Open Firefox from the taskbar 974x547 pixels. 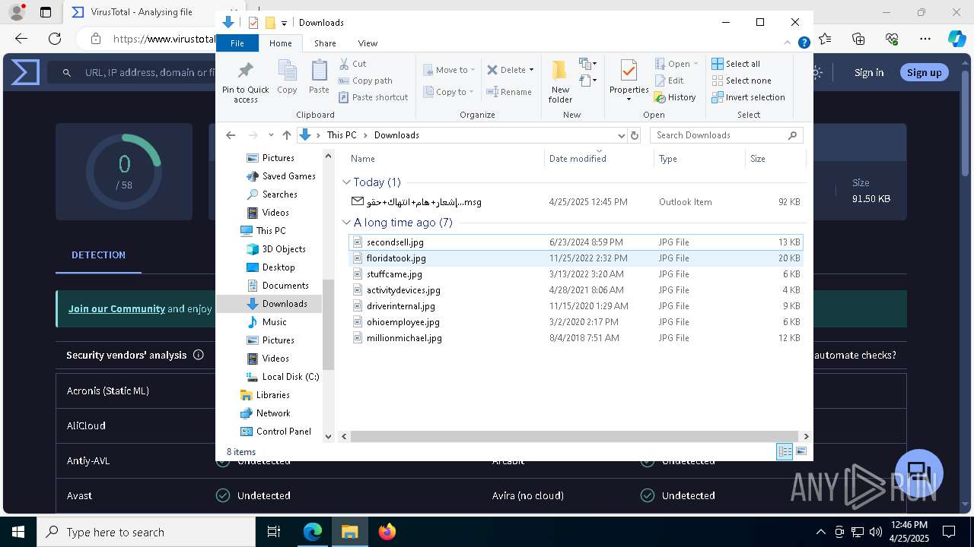pyautogui.click(x=387, y=532)
